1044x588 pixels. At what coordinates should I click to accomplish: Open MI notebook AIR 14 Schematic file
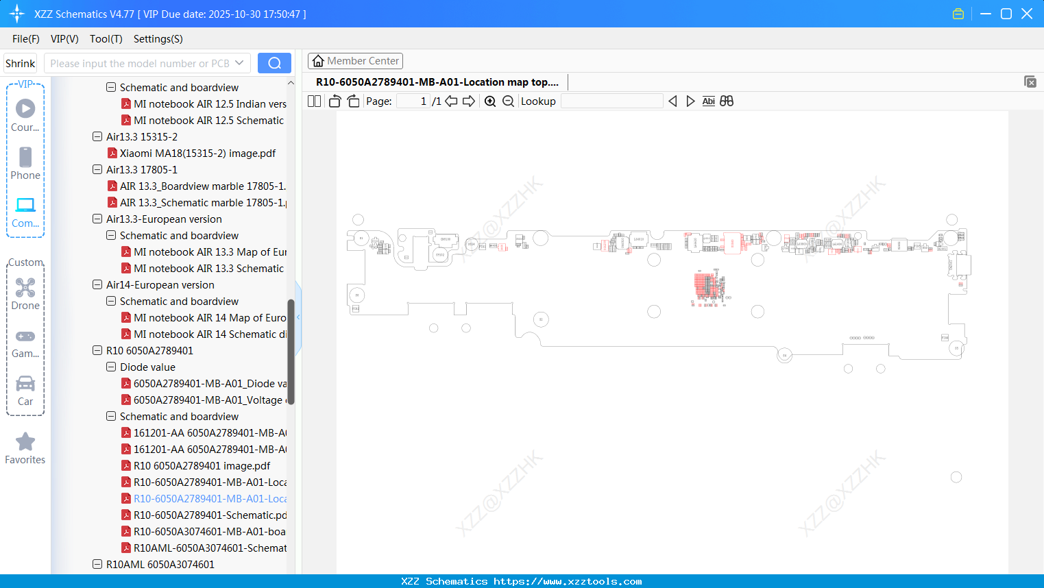pyautogui.click(x=204, y=334)
